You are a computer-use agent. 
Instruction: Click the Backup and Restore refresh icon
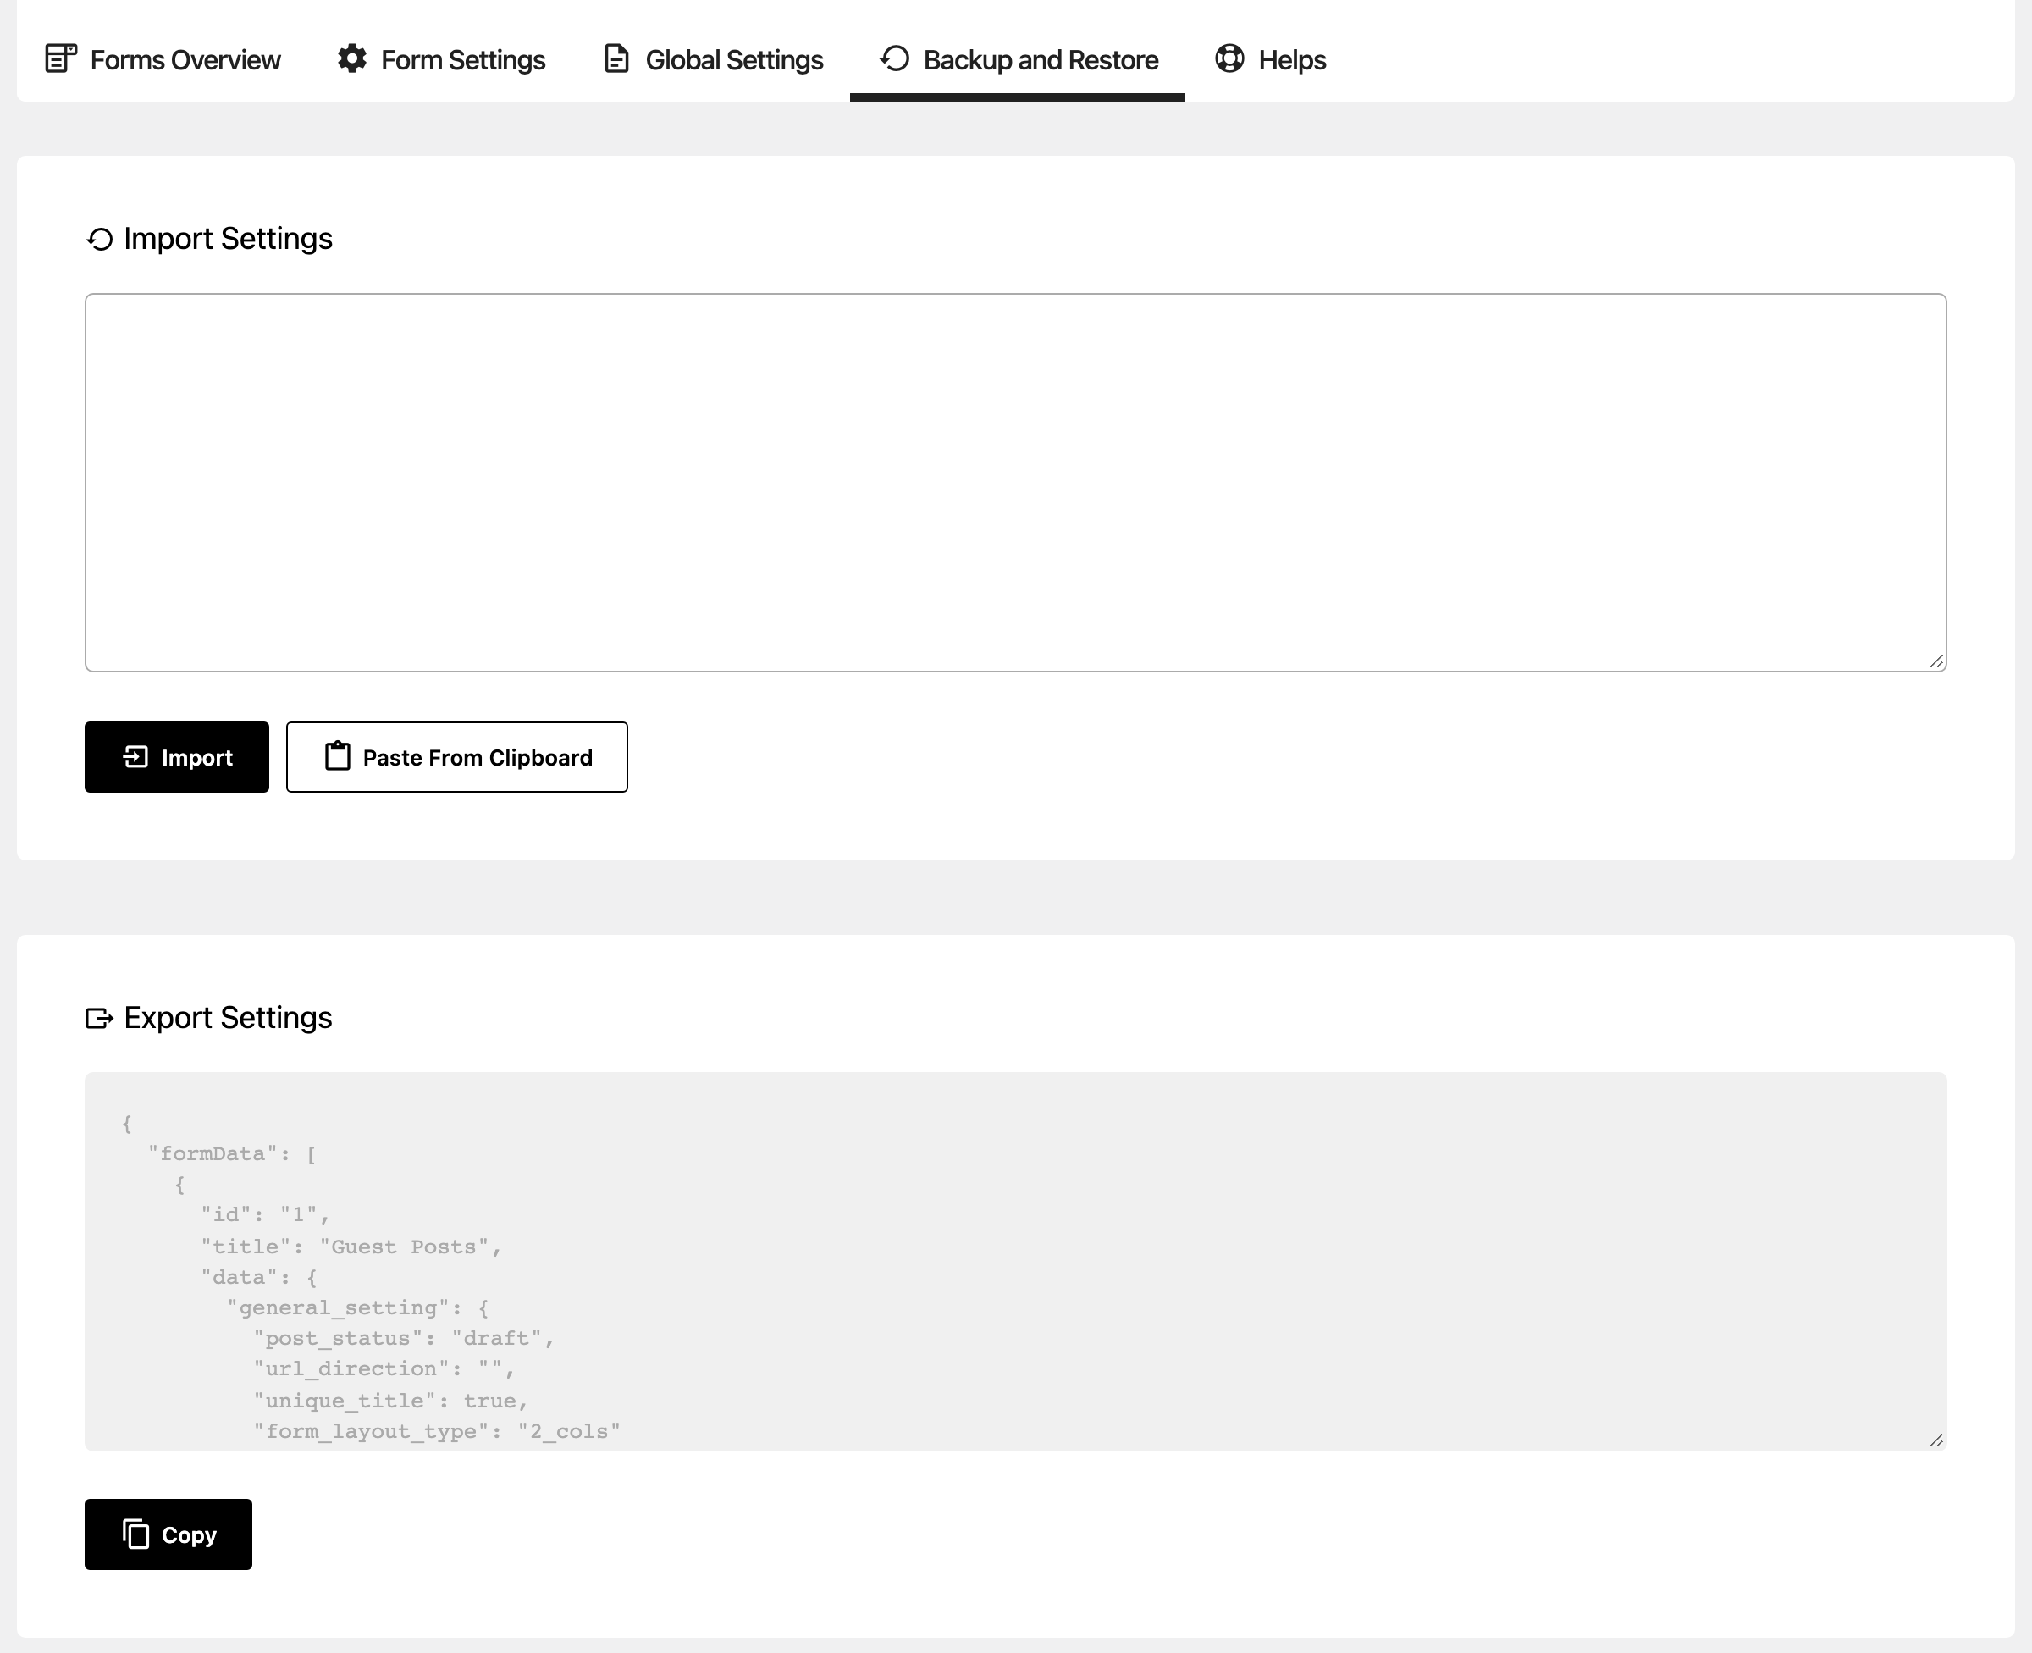coord(895,58)
